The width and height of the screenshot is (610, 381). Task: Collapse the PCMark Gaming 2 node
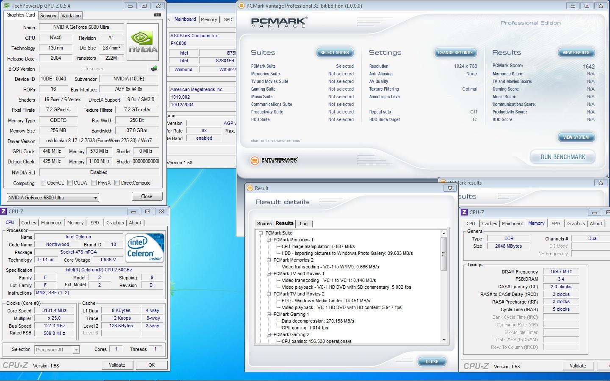(x=269, y=334)
